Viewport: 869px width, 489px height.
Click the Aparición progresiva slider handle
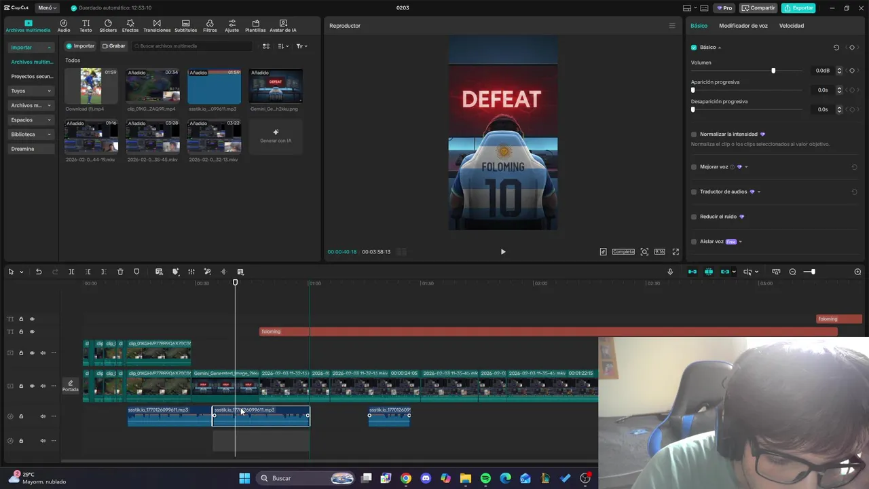[693, 90]
